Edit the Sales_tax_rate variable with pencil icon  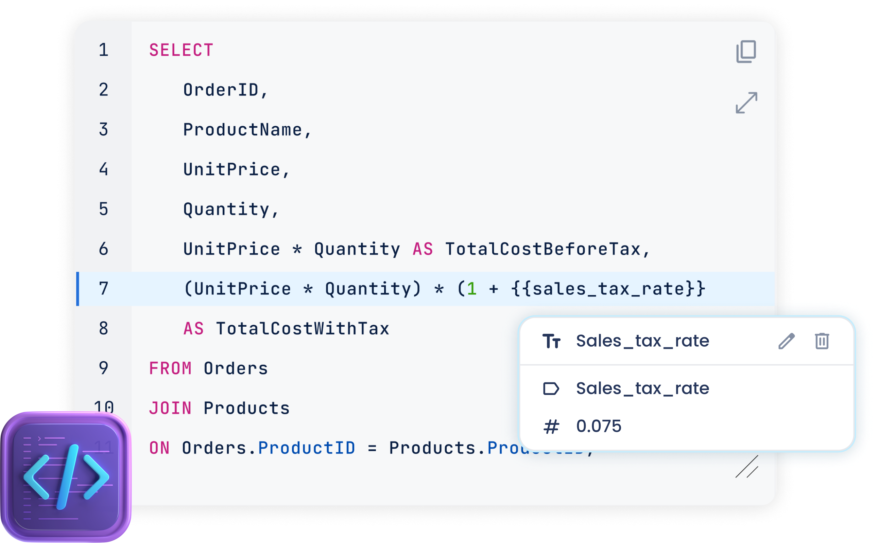(x=786, y=341)
